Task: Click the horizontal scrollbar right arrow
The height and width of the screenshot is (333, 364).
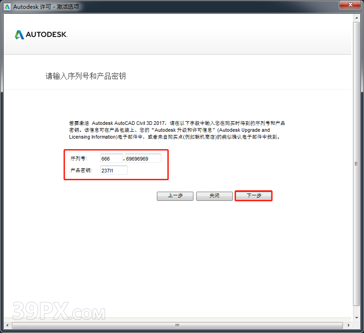Action: [348, 325]
